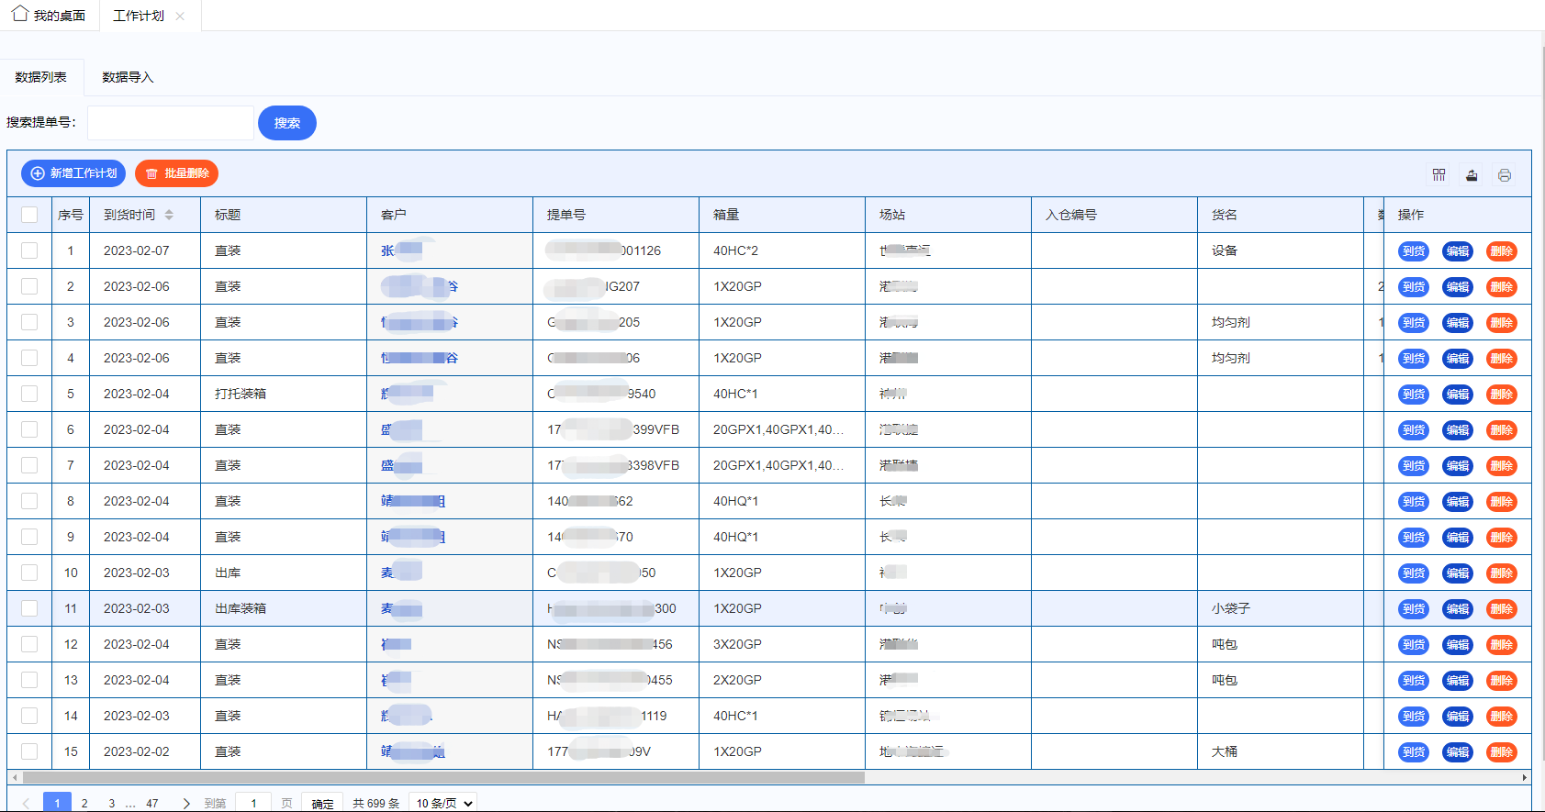Focus the 搜索提单号 input field

coord(171,123)
